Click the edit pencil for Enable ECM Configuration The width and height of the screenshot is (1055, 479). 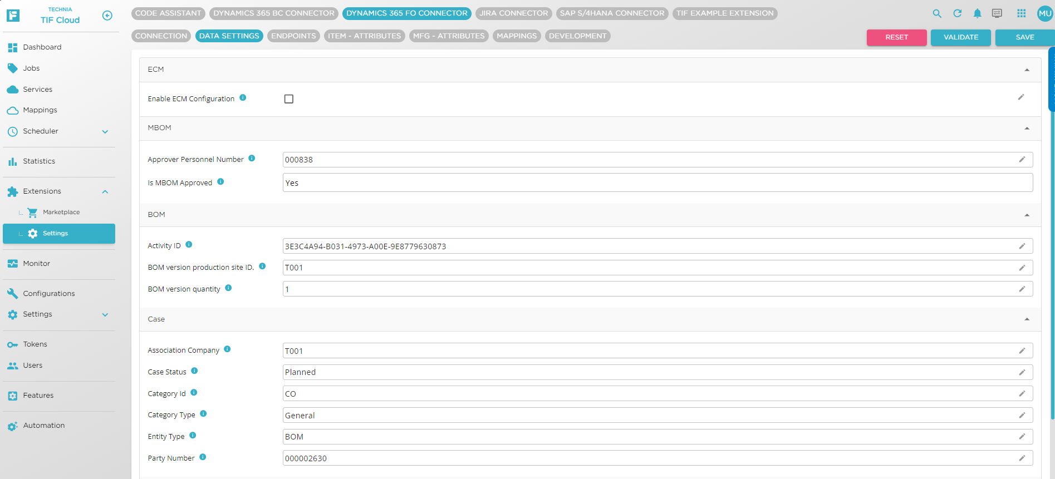(x=1021, y=97)
